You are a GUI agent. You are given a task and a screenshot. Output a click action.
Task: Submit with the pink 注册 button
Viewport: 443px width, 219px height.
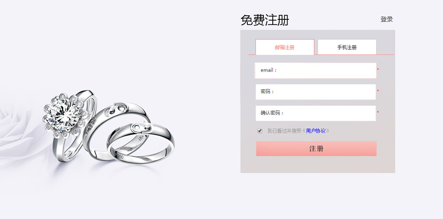pyautogui.click(x=316, y=149)
